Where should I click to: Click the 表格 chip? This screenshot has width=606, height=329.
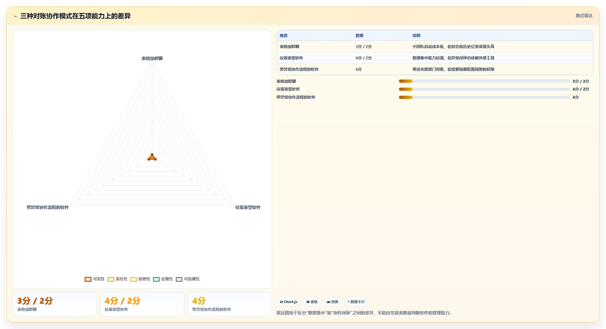312,302
